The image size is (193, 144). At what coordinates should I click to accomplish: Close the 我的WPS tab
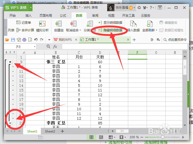click(76, 39)
